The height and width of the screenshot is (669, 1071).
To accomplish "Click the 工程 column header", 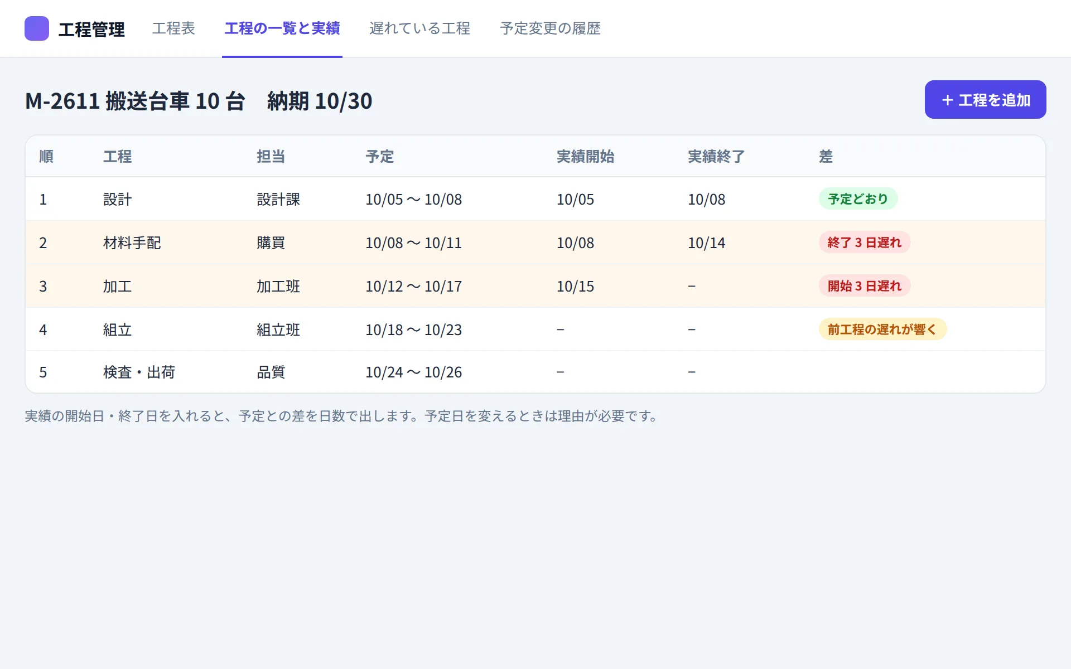I will pos(118,157).
